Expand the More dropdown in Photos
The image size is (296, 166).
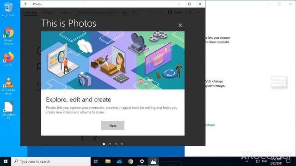coord(65,12)
